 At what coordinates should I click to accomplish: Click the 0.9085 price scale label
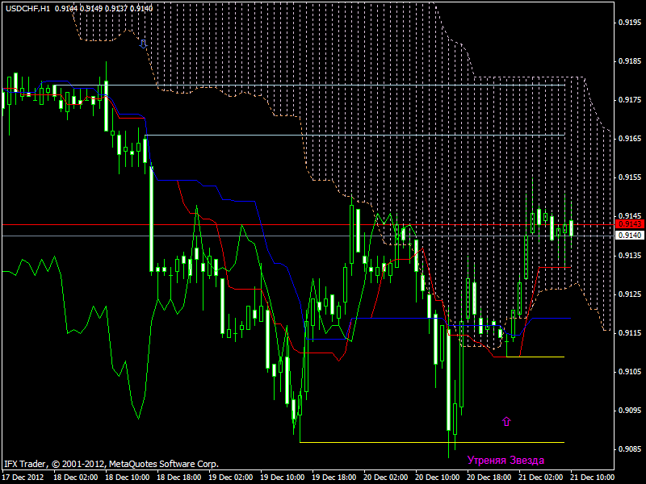tap(630, 449)
